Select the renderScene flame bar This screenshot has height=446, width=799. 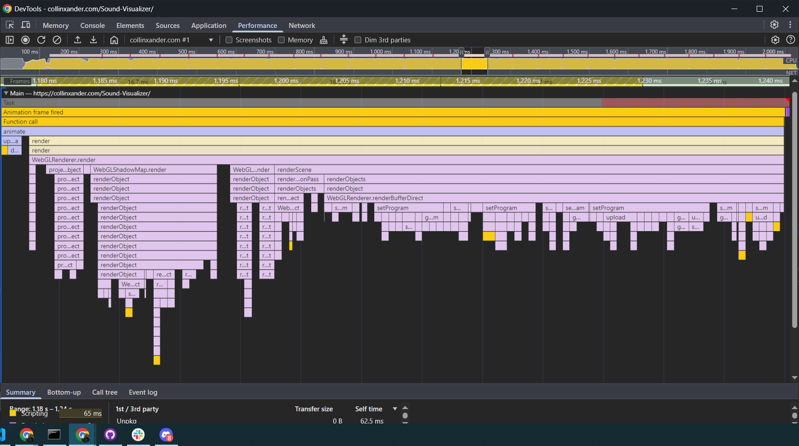point(529,170)
